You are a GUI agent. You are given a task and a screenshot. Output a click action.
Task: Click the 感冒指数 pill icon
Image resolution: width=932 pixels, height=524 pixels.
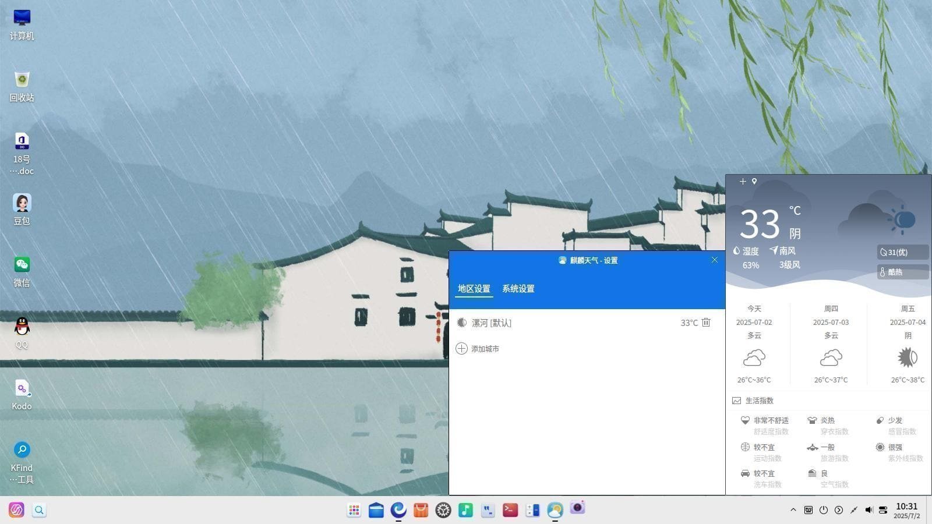(x=880, y=420)
